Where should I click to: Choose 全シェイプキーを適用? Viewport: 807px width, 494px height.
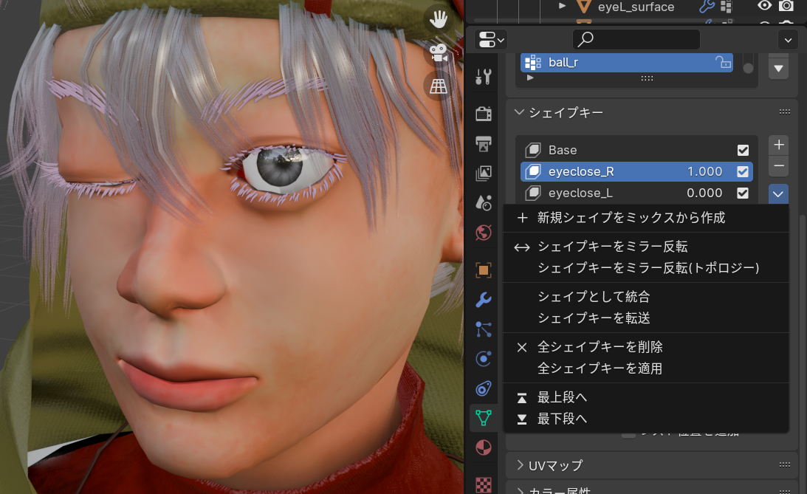pos(646,368)
